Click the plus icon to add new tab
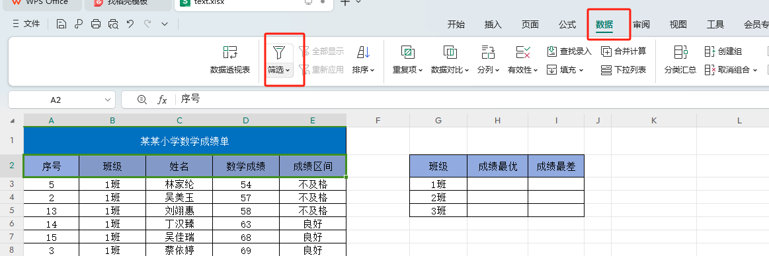 point(344,3)
